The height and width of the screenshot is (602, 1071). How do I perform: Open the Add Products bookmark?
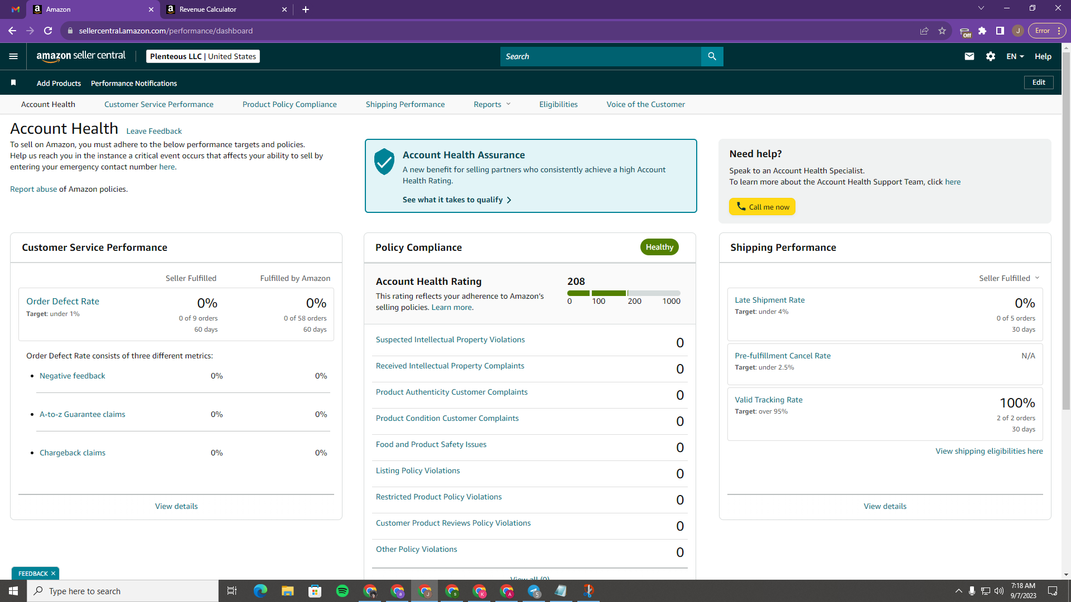[x=59, y=83]
